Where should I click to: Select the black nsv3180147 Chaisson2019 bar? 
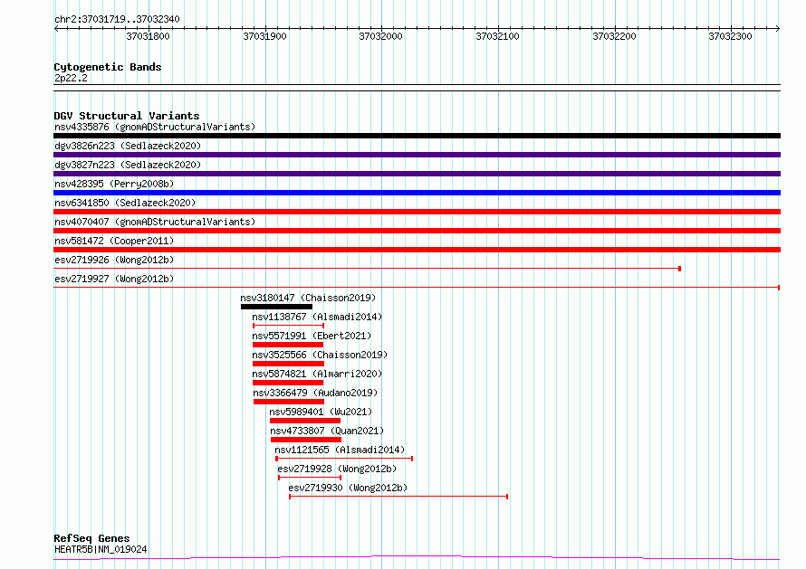(276, 307)
